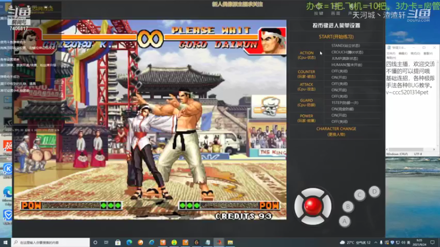Open weather widget showing 27°C
Viewport: 440px width, 247px height.
[355, 243]
